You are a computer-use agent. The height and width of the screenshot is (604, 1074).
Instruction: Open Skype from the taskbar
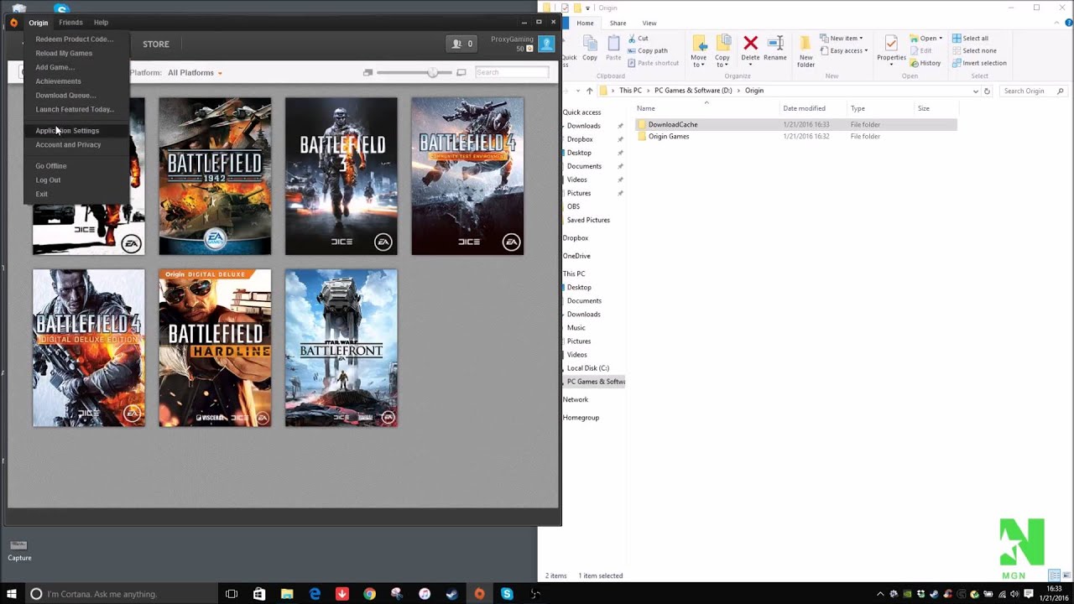coord(507,594)
